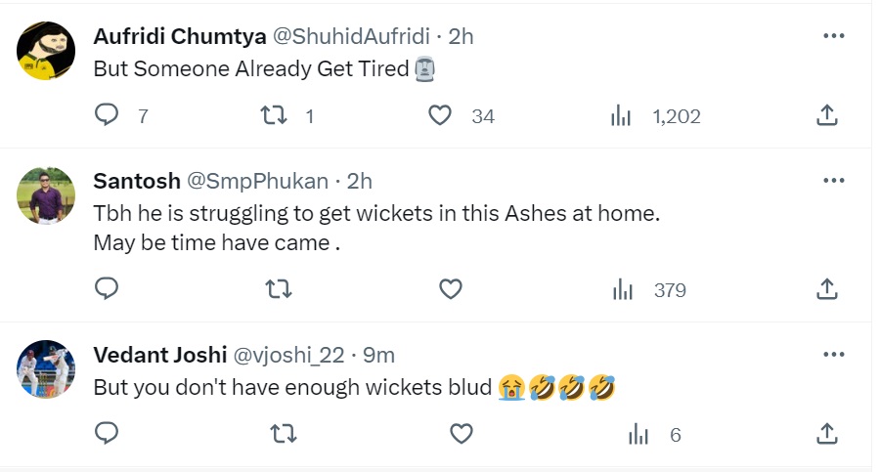Reply to Aufridi Chumtya's tweet
This screenshot has width=880, height=472.
[x=108, y=116]
